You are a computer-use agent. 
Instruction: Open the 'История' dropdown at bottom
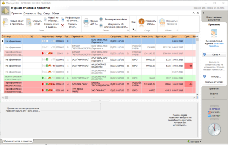coord(196,141)
